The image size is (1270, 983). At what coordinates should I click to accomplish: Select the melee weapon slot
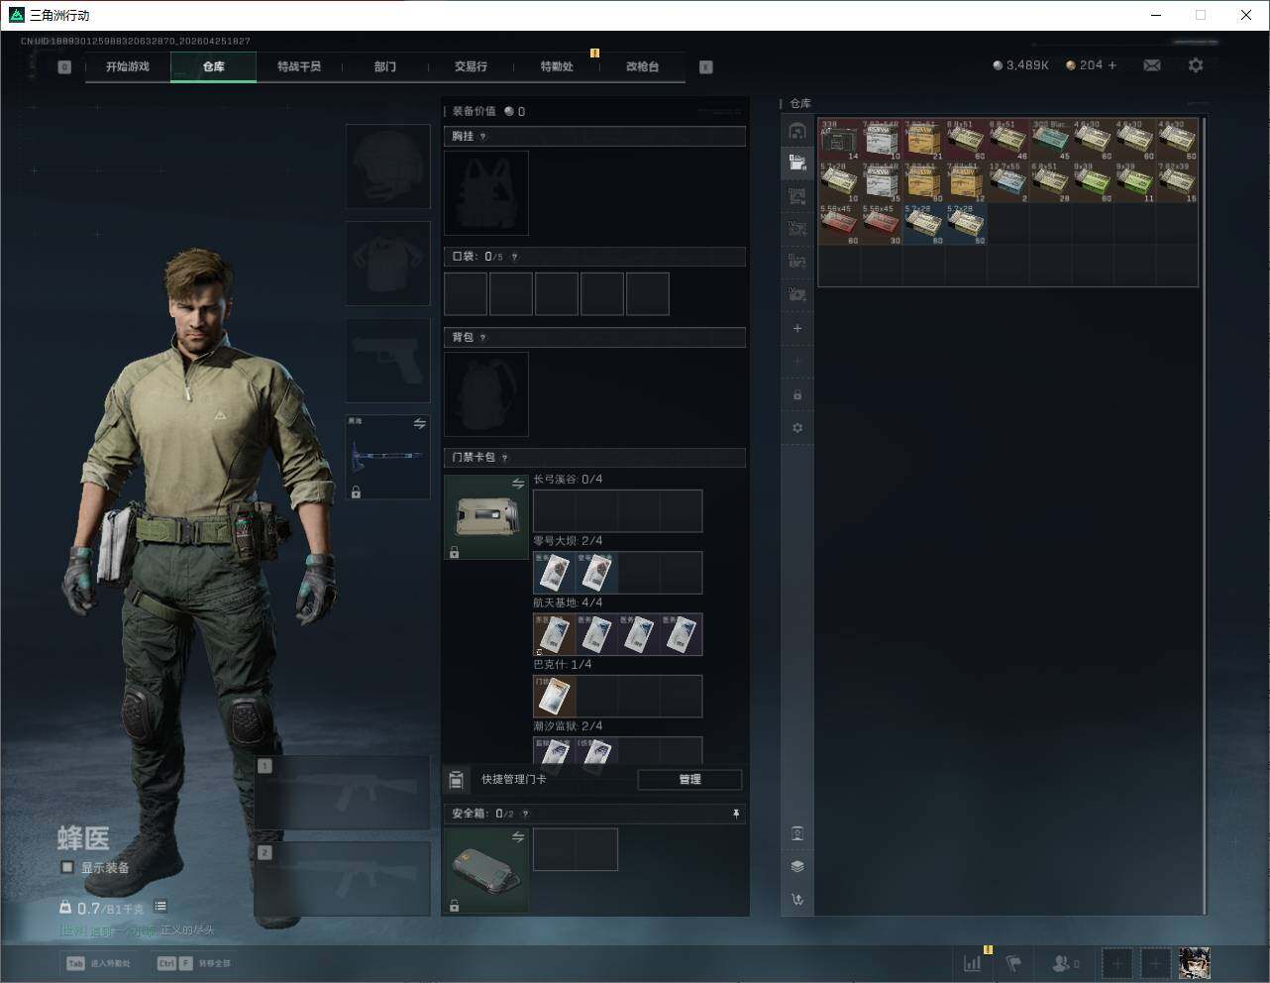[x=388, y=457]
